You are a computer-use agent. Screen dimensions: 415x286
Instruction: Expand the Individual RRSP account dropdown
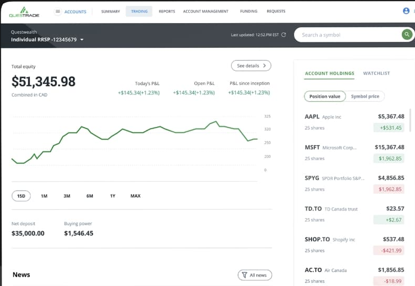pyautogui.click(x=82, y=40)
